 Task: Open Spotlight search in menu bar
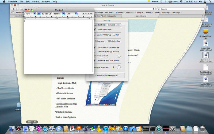(210, 2)
